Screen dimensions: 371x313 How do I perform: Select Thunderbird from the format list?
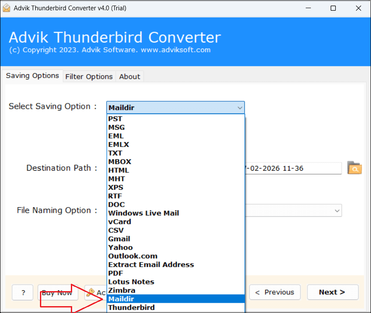[x=131, y=307]
